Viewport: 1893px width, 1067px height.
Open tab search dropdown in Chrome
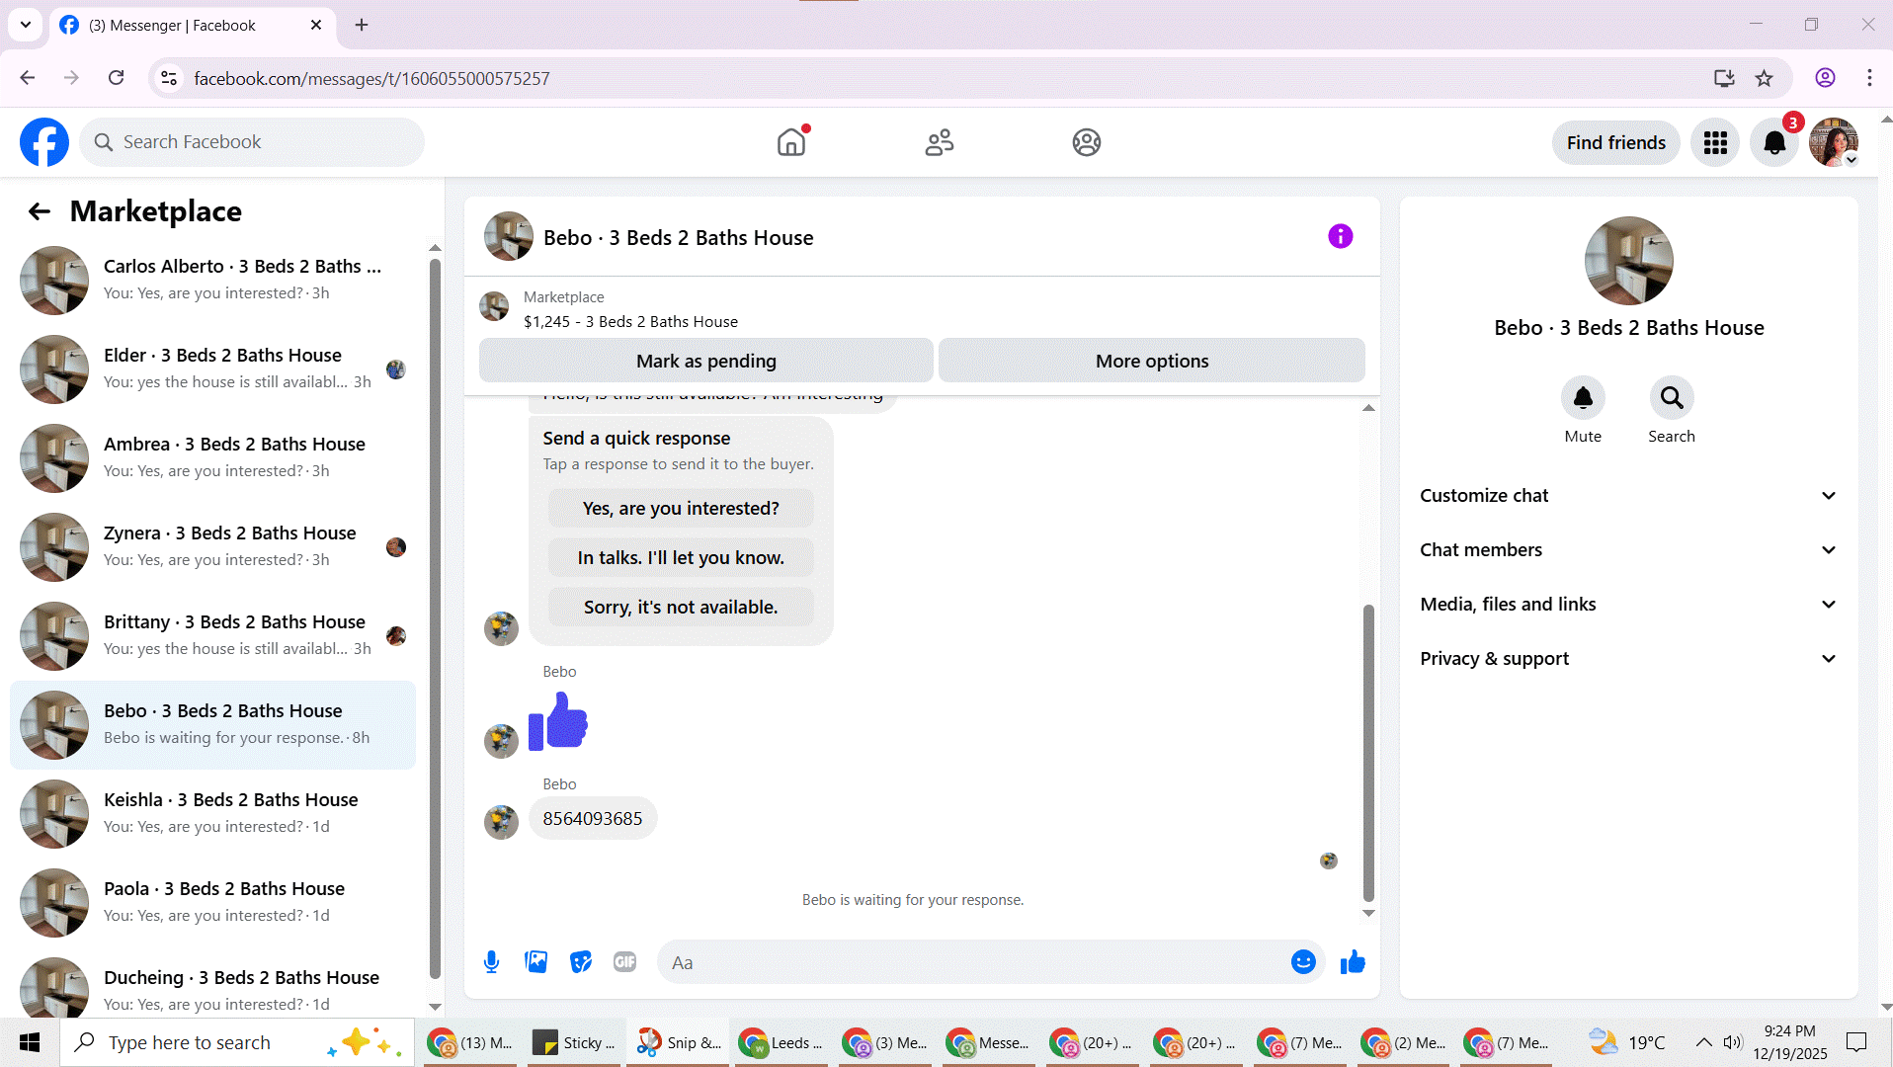[26, 25]
